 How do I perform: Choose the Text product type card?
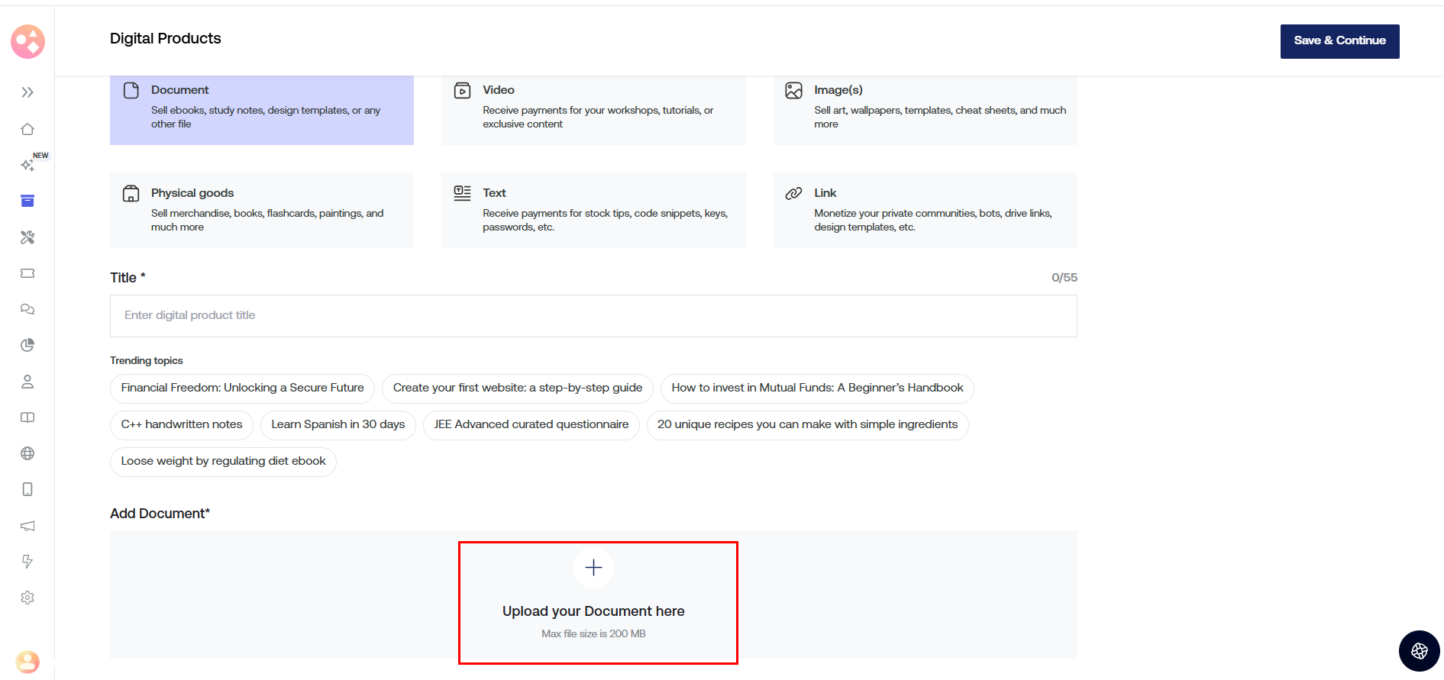(x=593, y=210)
